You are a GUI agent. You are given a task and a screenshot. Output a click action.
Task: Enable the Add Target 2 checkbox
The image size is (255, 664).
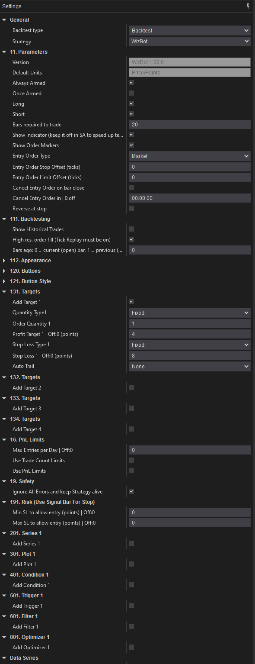coord(131,387)
